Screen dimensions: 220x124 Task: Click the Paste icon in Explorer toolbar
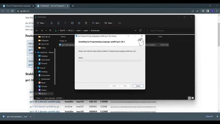tap(65, 23)
